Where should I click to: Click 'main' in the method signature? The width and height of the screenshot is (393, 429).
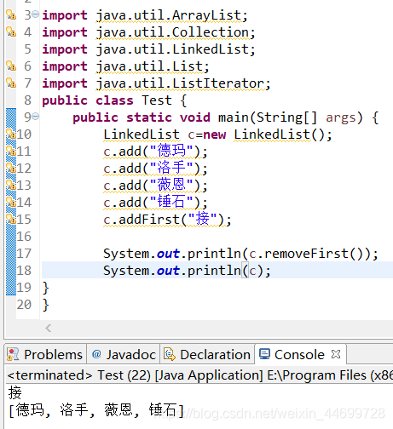(x=234, y=117)
